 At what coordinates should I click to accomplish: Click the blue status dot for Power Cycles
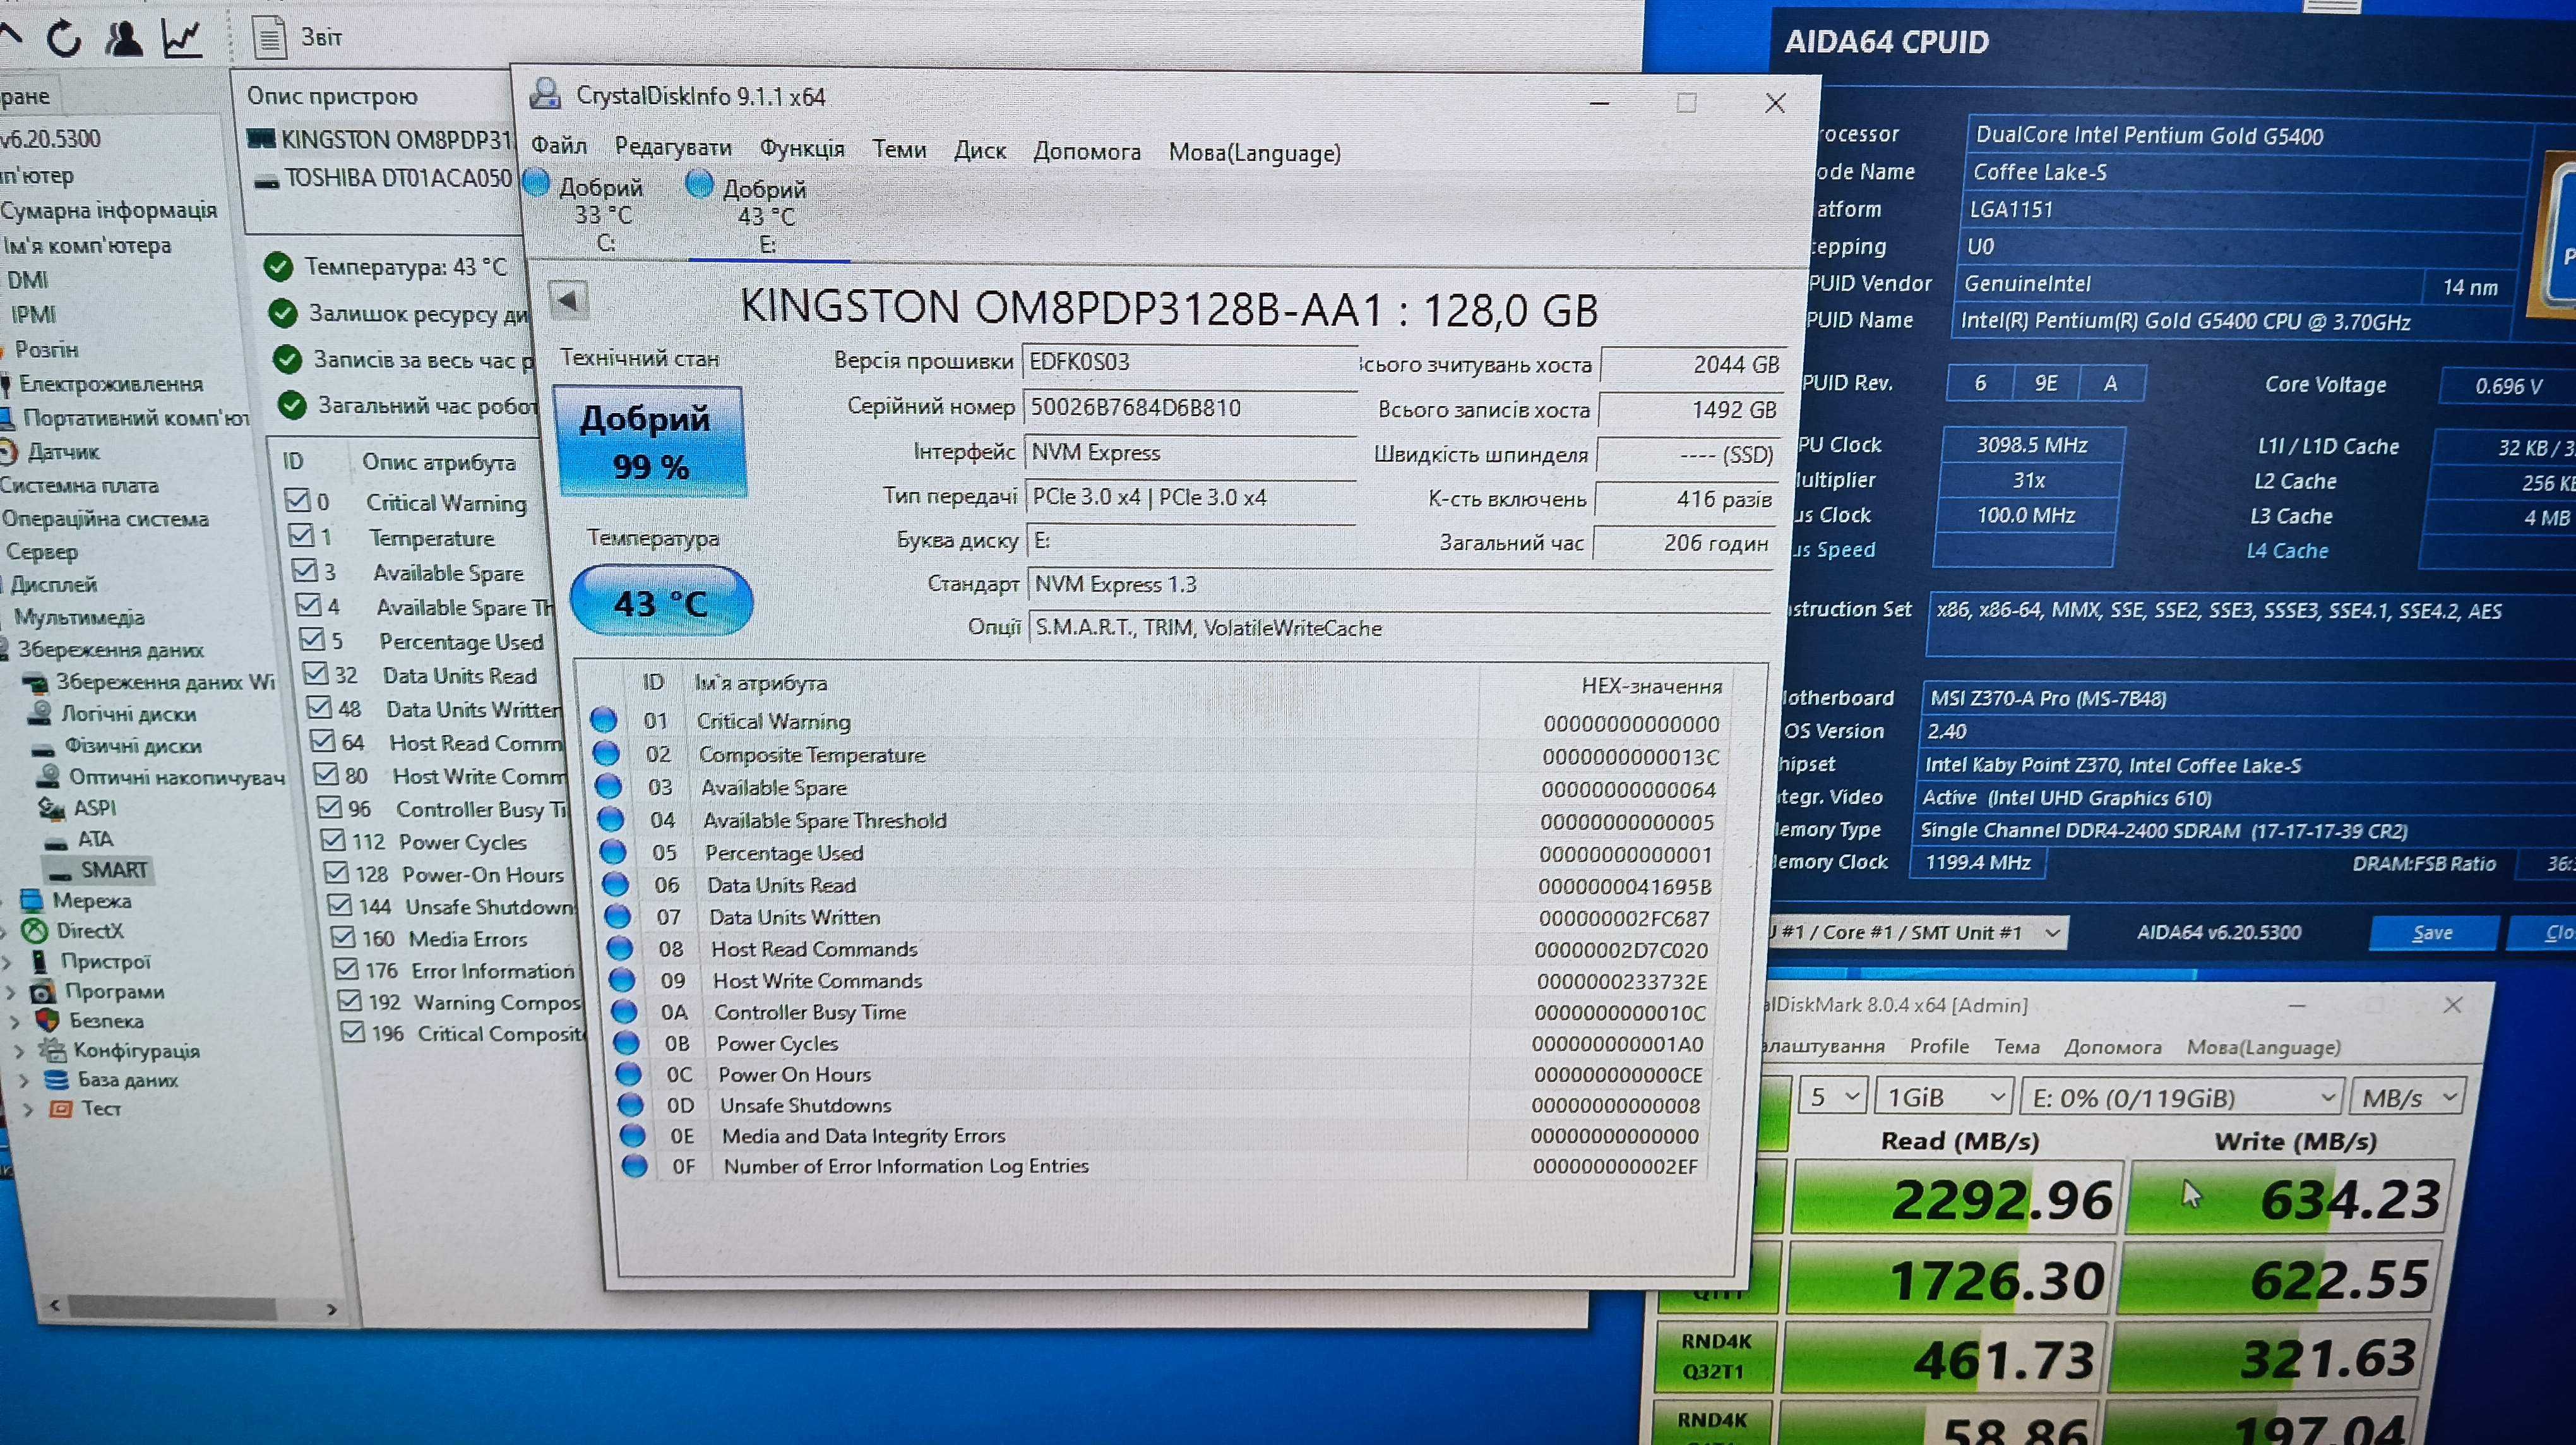pos(626,1043)
